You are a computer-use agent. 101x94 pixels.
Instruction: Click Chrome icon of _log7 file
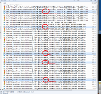4,25
